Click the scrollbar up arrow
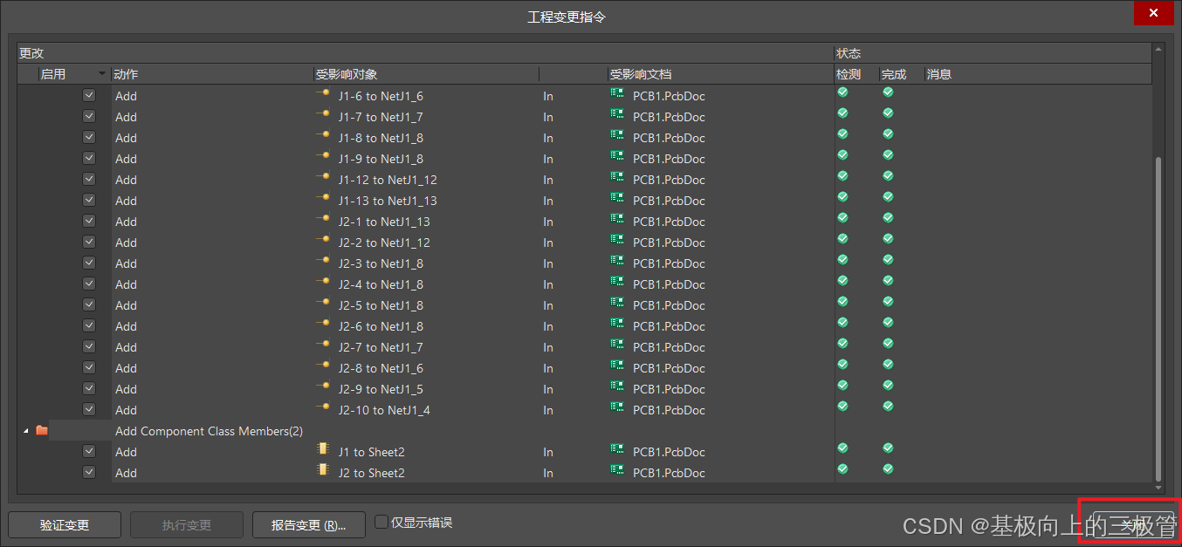The height and width of the screenshot is (547, 1182). [x=1158, y=49]
